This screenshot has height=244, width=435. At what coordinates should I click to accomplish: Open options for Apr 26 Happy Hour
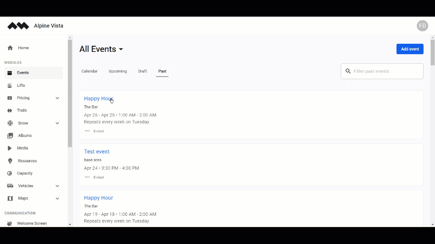87,131
